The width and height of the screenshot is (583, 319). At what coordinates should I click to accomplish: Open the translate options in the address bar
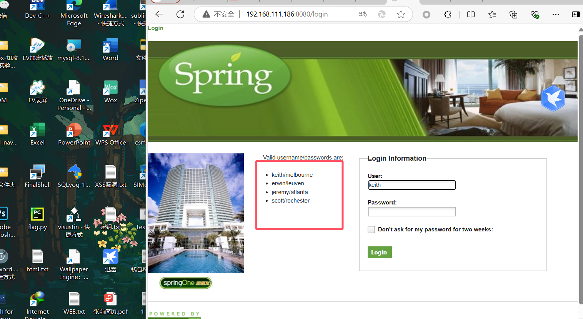point(362,14)
